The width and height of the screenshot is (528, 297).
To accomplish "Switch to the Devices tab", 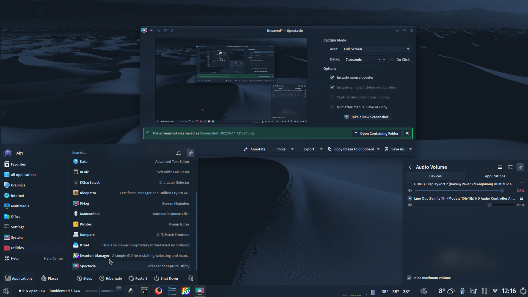I will click(x=435, y=176).
